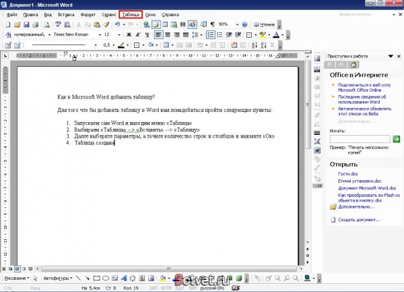Open the Формат menu
Image resolution: width=404 pixels, height=292 pixels.
tap(88, 15)
